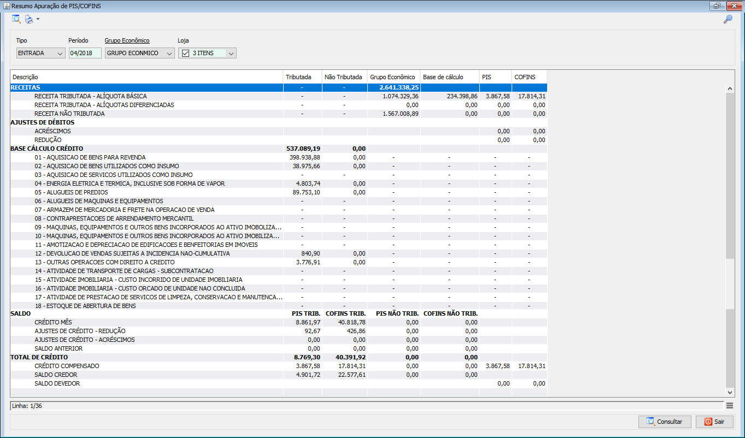Select the SALDO DEVEDOR row
Viewport: 745px width, 438px height.
(279, 383)
